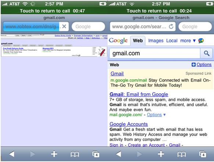Tap the Google logo on search page
214x162 pixels.
118,40
